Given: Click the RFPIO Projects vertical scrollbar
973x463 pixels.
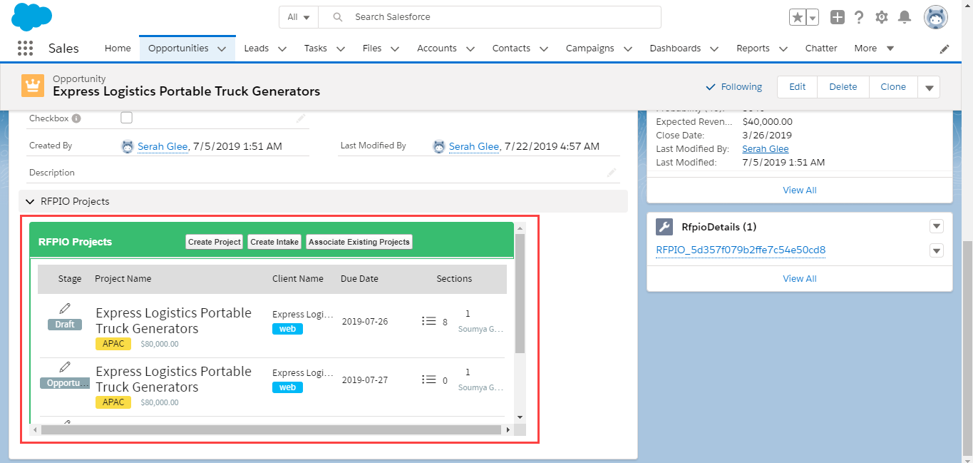Looking at the screenshot, I should point(520,292).
